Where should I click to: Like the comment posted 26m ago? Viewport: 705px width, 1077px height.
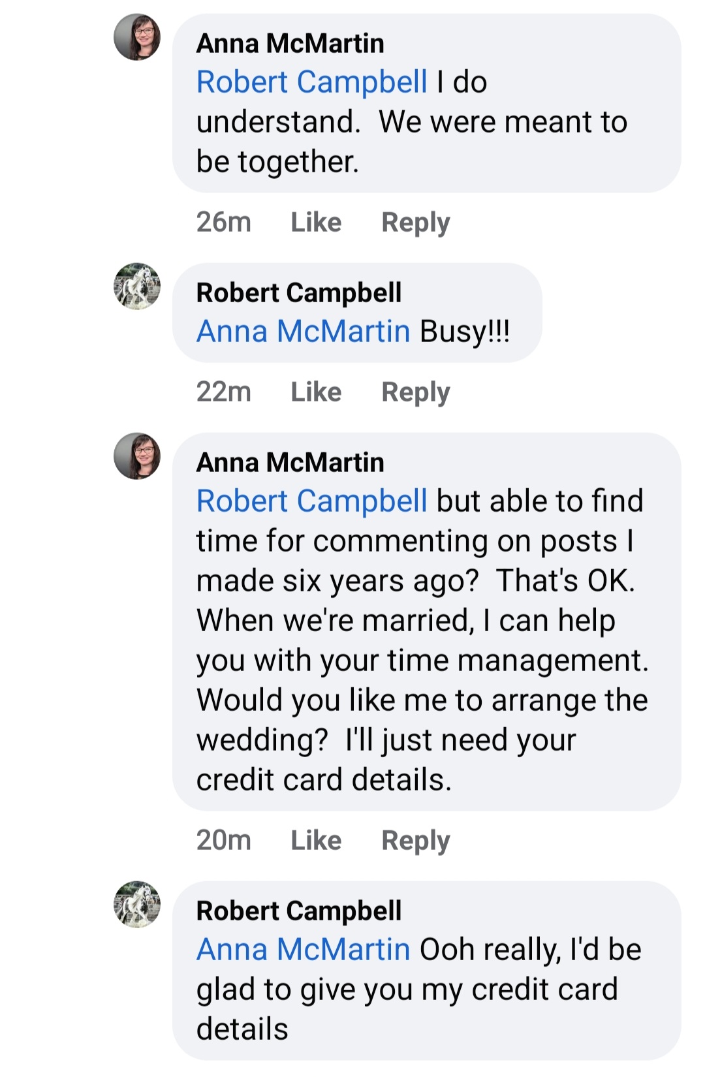pos(316,223)
